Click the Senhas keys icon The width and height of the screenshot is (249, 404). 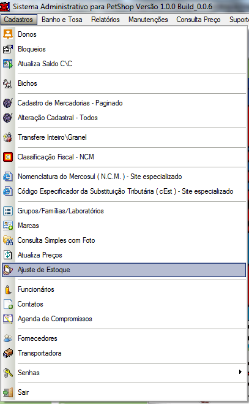[x=8, y=373]
